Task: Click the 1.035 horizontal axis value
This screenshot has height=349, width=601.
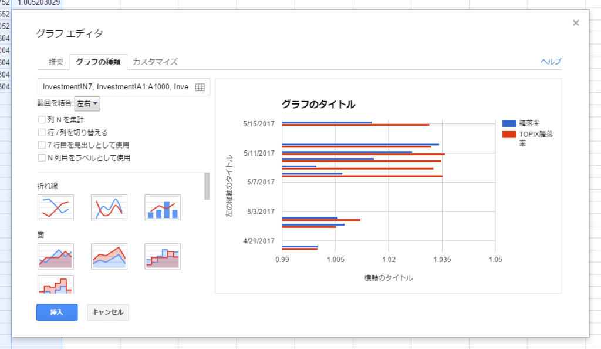Action: click(442, 260)
